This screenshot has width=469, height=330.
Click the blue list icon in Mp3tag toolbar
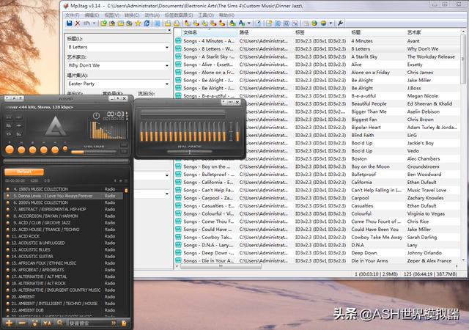pyautogui.click(x=158, y=23)
